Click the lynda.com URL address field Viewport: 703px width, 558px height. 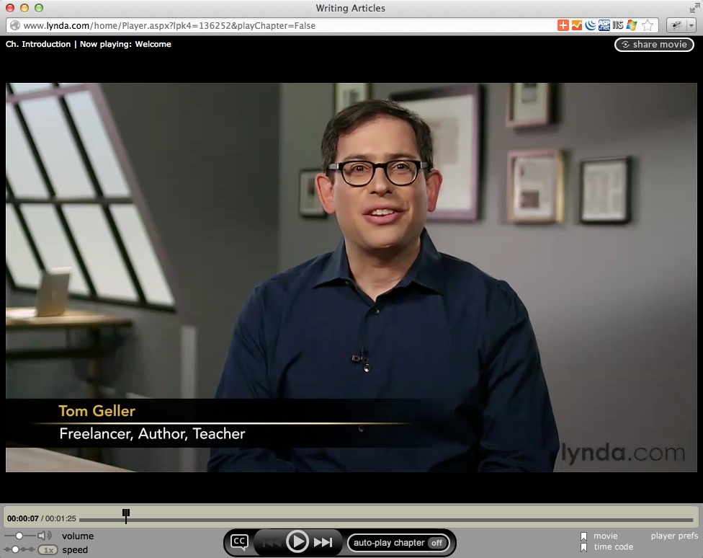(x=288, y=25)
